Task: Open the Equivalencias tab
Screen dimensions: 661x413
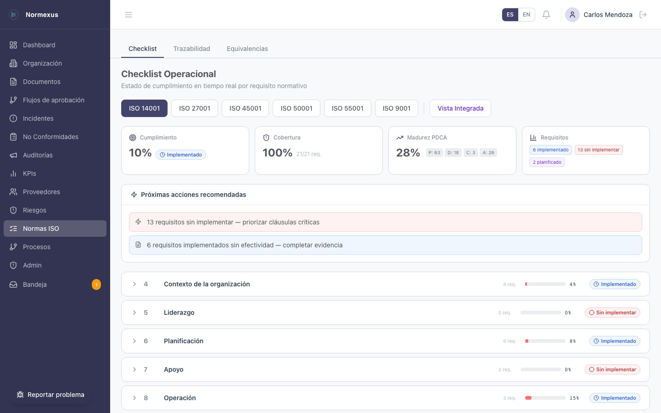Action: (247, 49)
